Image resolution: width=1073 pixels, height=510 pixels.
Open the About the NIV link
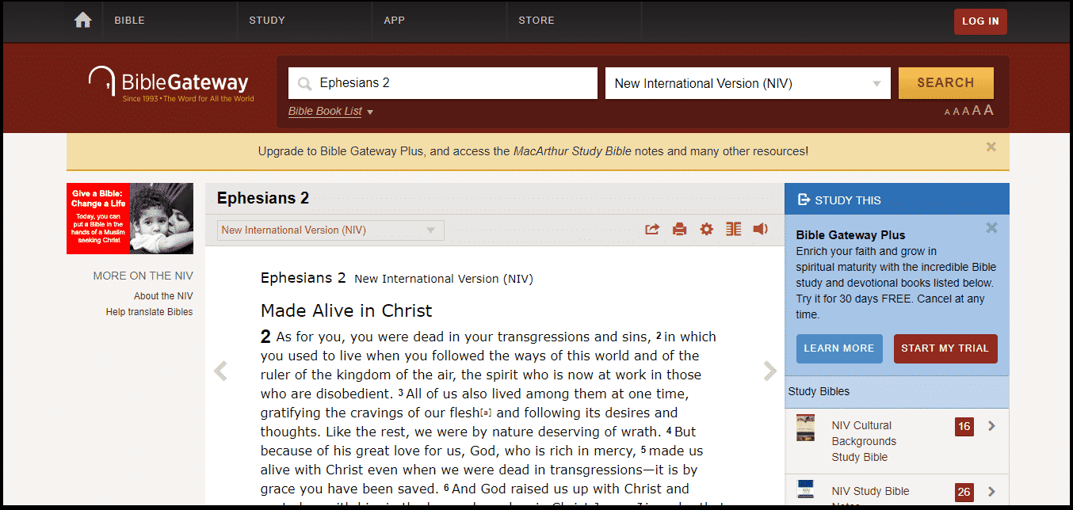click(163, 295)
